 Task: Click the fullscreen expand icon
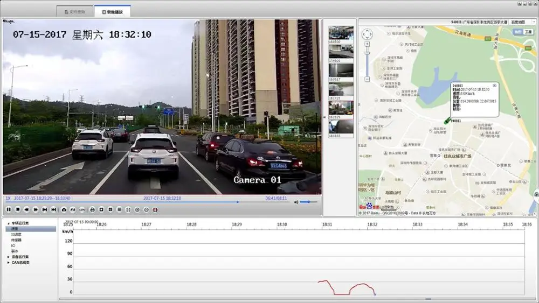(128, 209)
